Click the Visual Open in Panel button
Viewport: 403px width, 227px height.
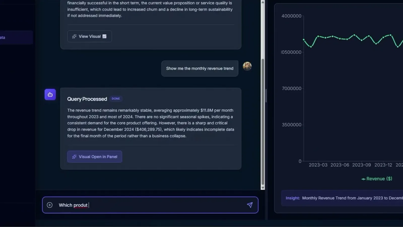(x=94, y=157)
